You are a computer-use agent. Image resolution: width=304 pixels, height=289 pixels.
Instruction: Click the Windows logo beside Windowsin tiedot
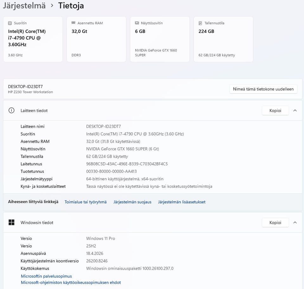[11, 223]
